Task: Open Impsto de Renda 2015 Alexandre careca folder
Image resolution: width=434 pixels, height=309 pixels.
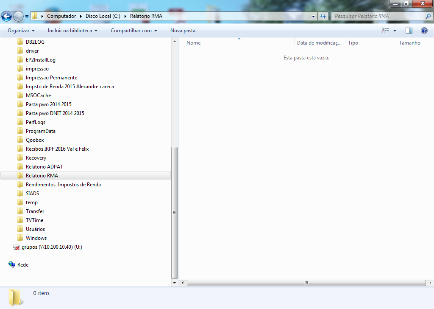Action: click(70, 87)
